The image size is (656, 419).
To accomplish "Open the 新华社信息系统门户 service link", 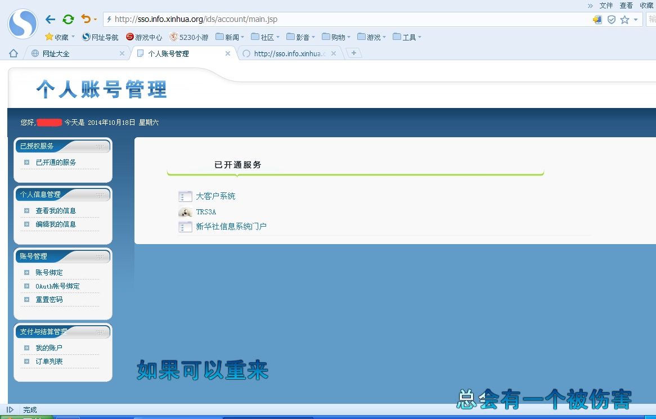I will pos(231,226).
